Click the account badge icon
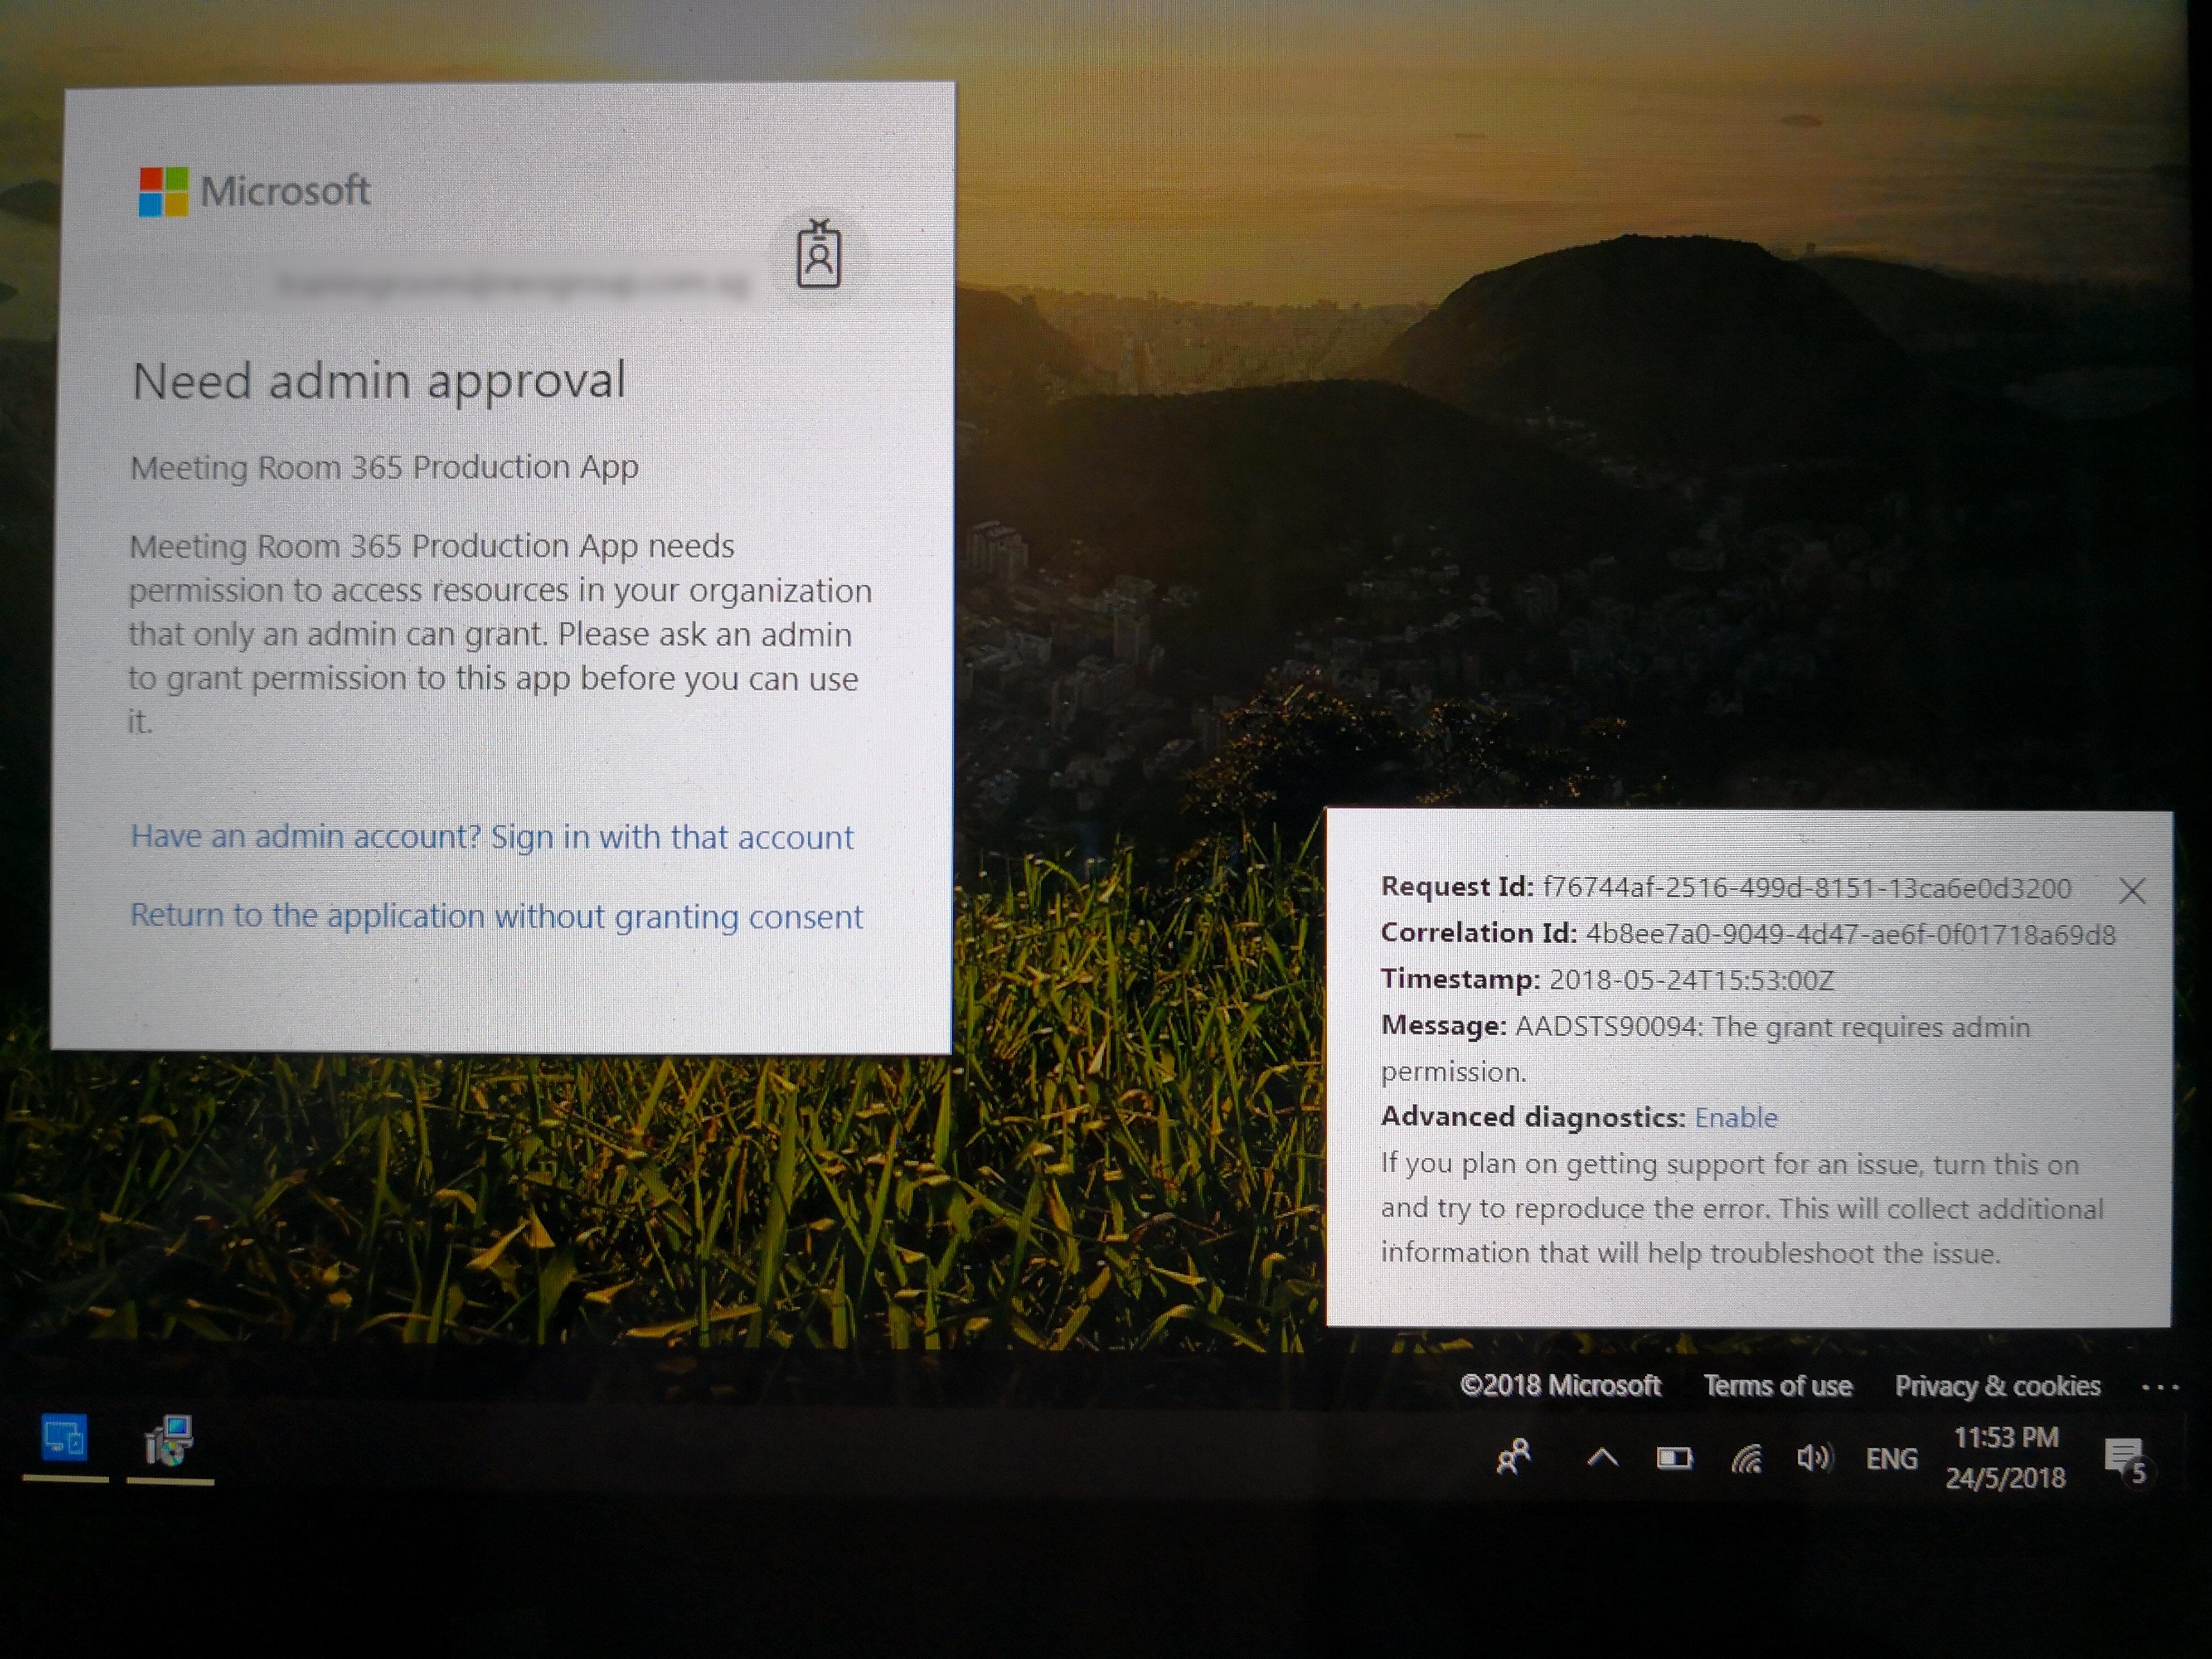2212x1659 pixels. coord(818,256)
